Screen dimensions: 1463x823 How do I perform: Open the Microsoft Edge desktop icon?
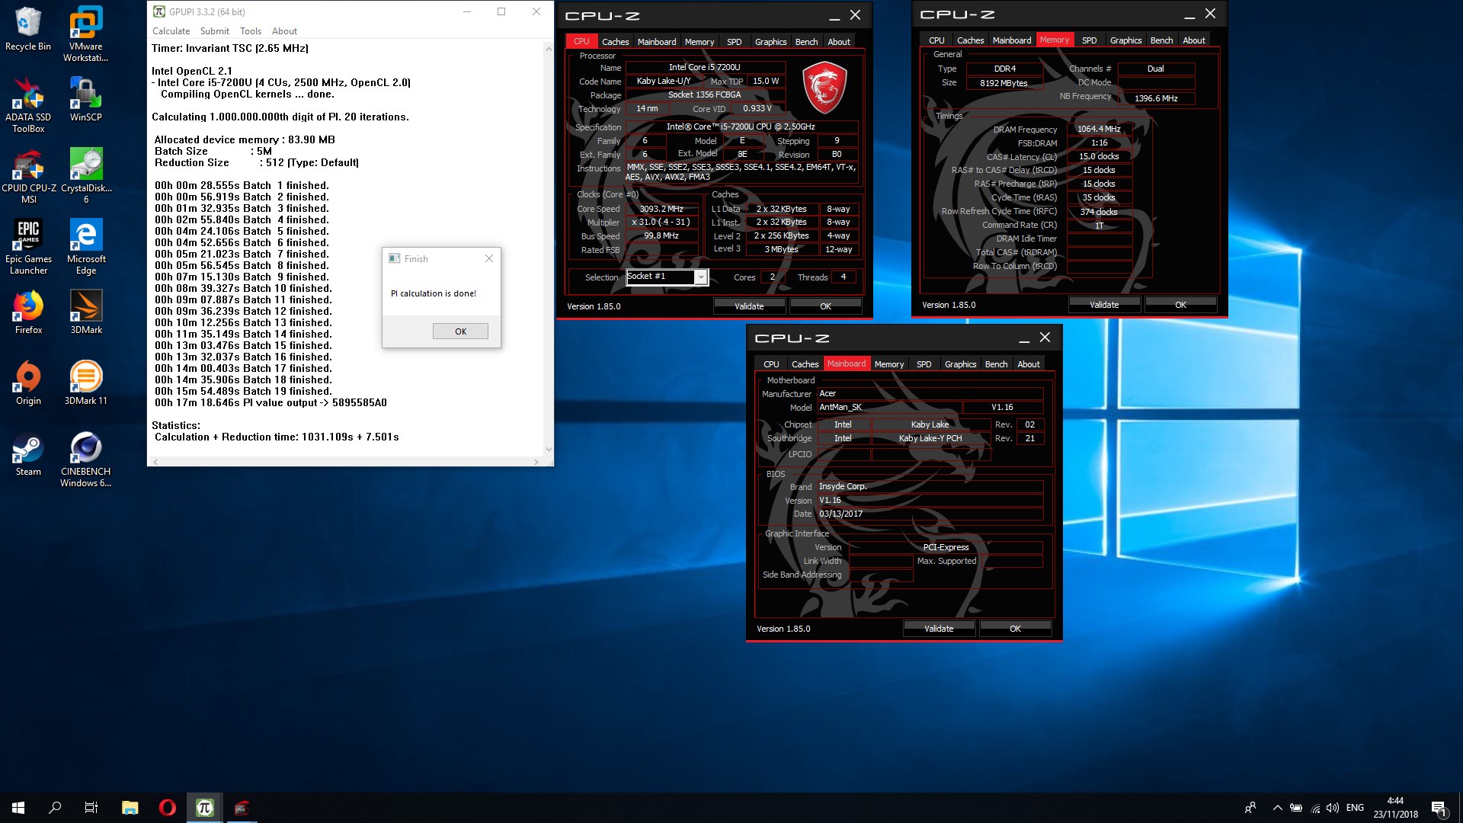pos(85,247)
